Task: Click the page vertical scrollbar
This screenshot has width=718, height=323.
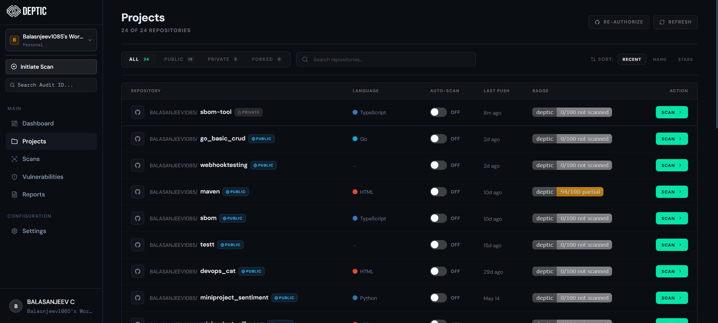Action: click(x=716, y=64)
